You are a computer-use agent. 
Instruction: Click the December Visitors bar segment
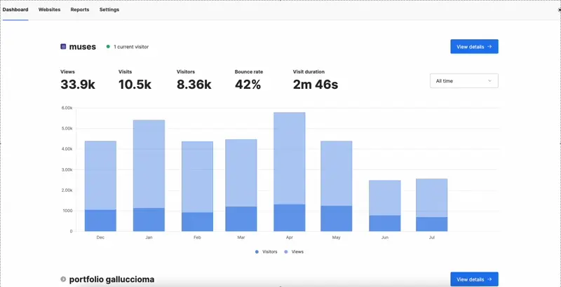point(100,220)
